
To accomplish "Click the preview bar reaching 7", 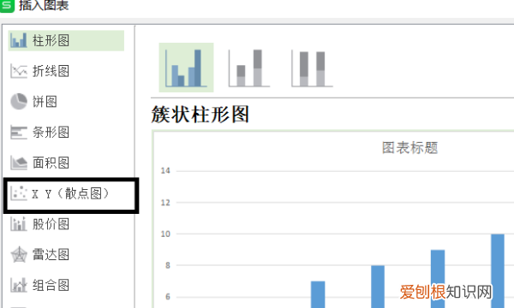I will [x=318, y=294].
